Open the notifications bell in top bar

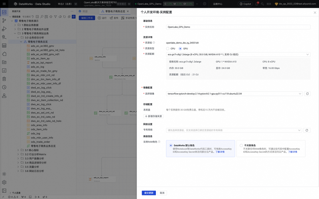coord(257,4)
